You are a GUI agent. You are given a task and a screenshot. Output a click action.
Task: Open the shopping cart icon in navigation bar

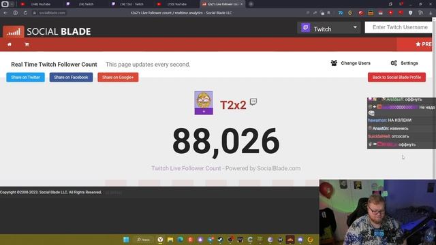pos(27,44)
